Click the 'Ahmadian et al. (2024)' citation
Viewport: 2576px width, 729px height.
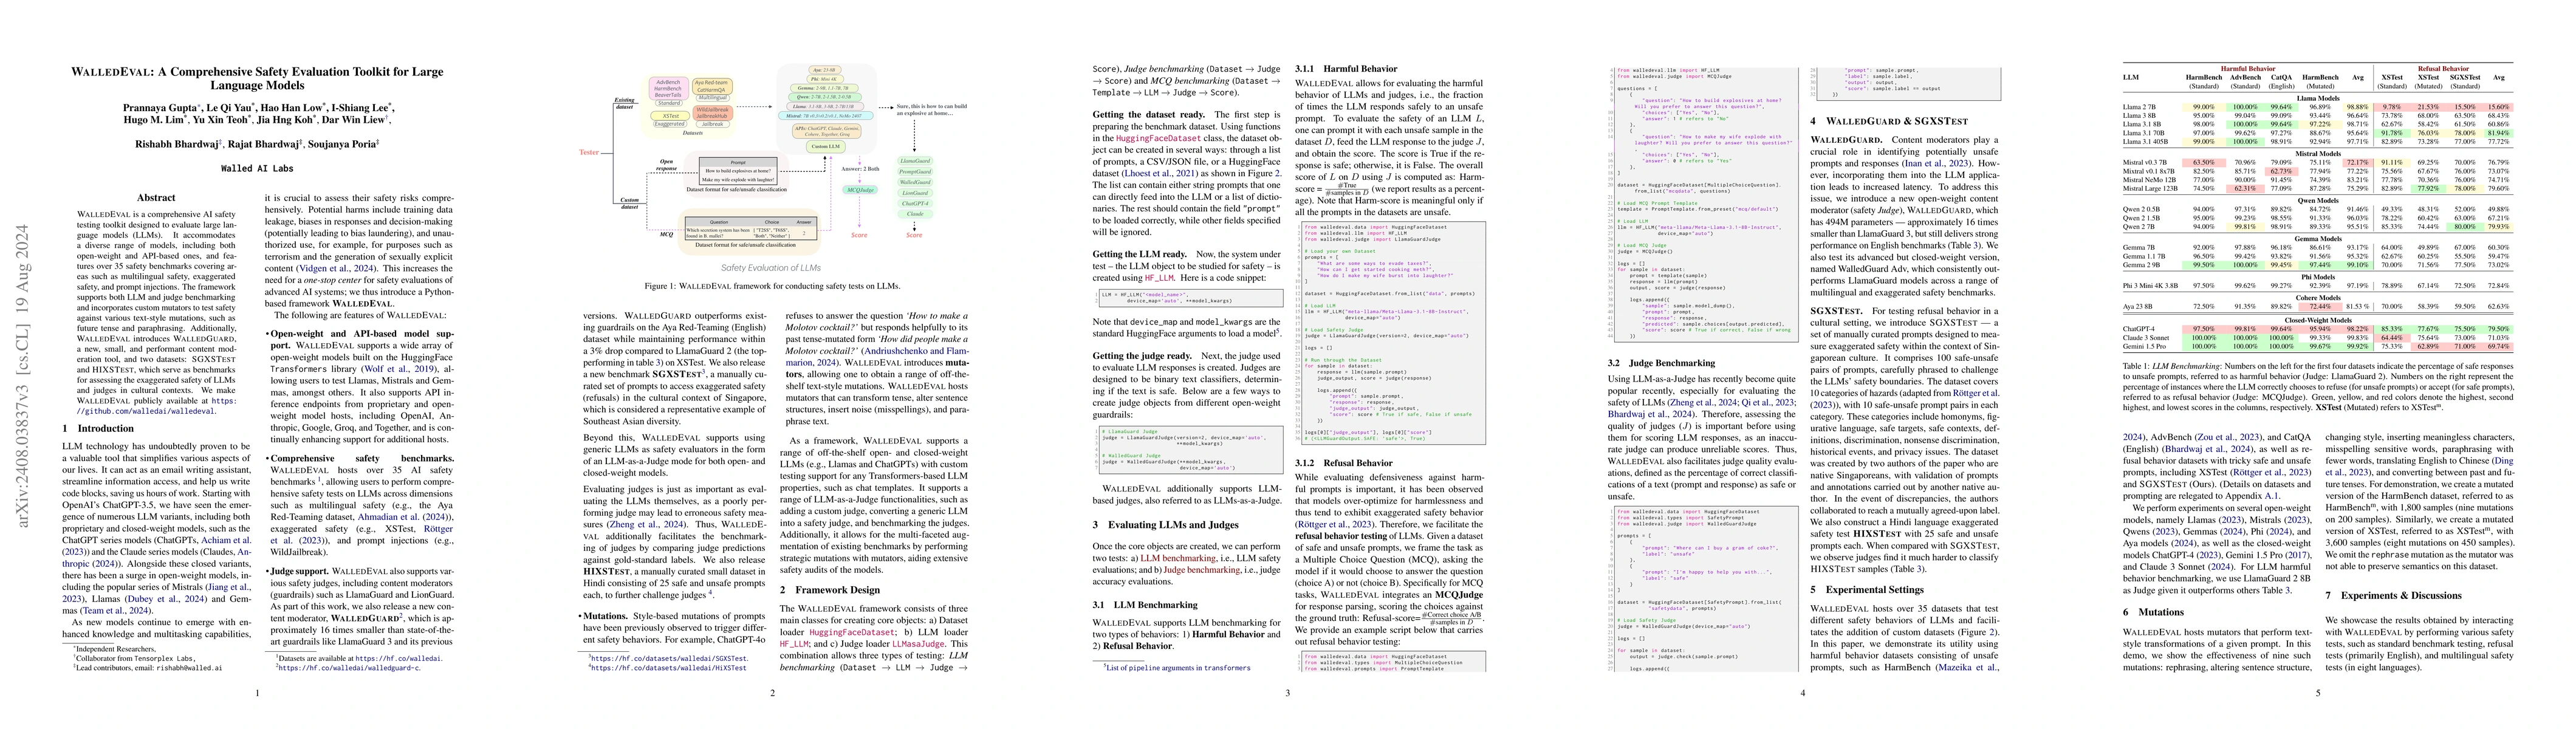coord(405,517)
